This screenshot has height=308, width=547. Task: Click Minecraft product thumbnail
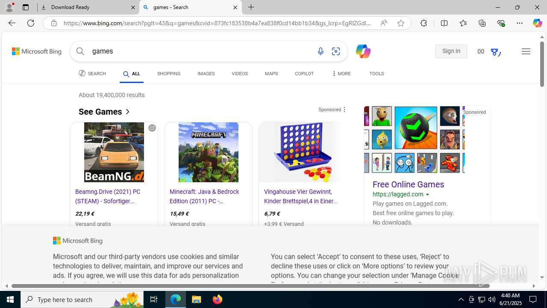(209, 152)
